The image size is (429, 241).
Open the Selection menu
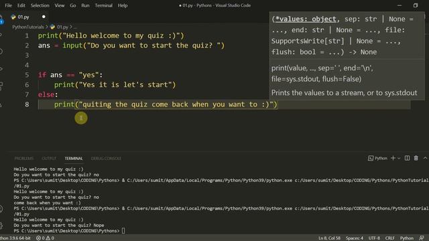coord(40,5)
